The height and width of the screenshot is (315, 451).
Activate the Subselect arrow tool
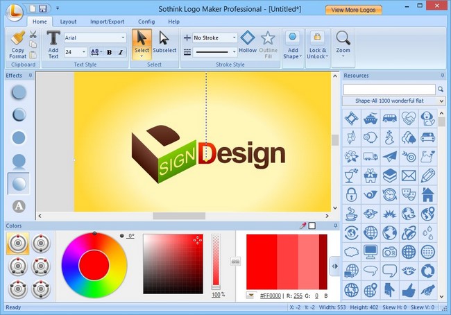point(164,42)
